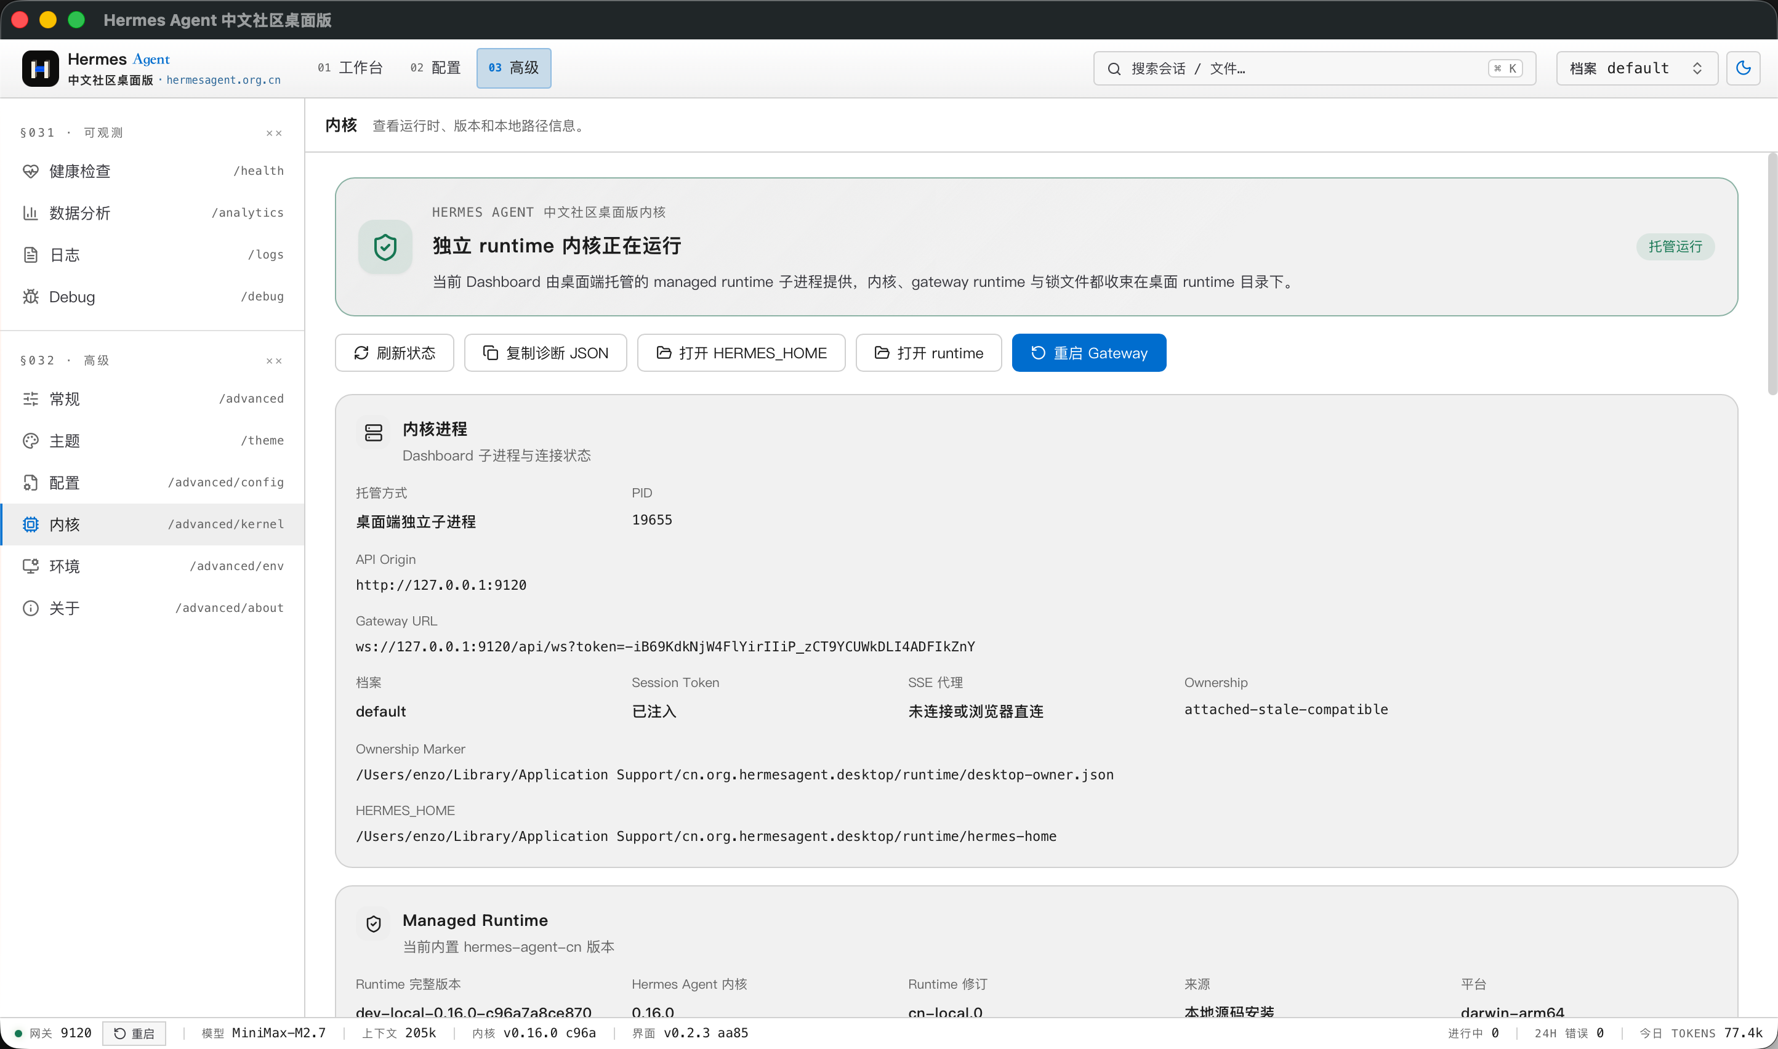The height and width of the screenshot is (1049, 1778).
Task: Click the server icon beside 内核进程
Action: 373,433
